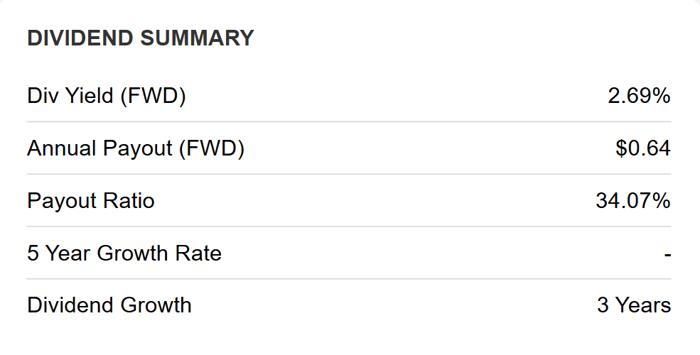Screen dimensions: 700x355
Task: Select the 5 Year Growth Rate label
Action: click(x=124, y=253)
